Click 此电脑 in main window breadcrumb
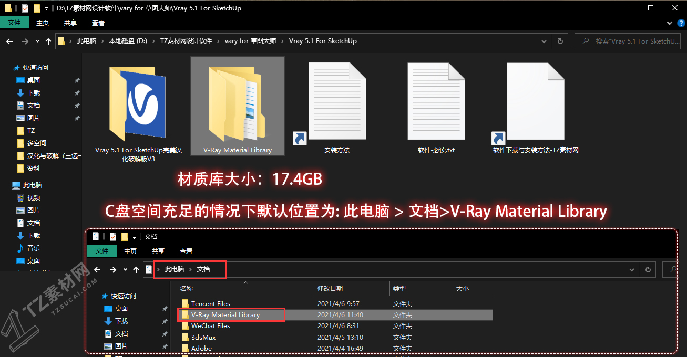687x357 pixels. (87, 41)
